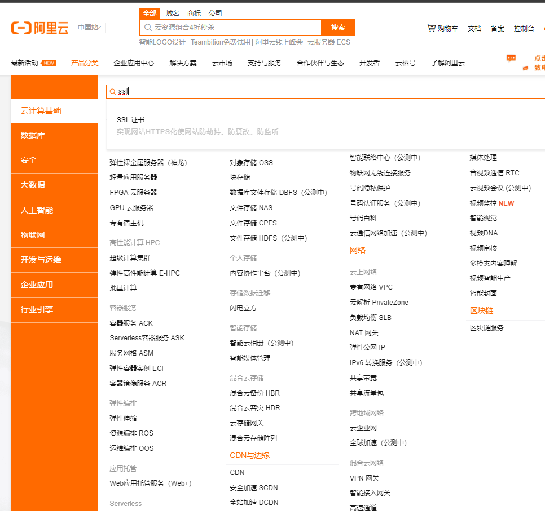Select the 商标 search tab
The height and width of the screenshot is (511, 545).
[x=194, y=13]
